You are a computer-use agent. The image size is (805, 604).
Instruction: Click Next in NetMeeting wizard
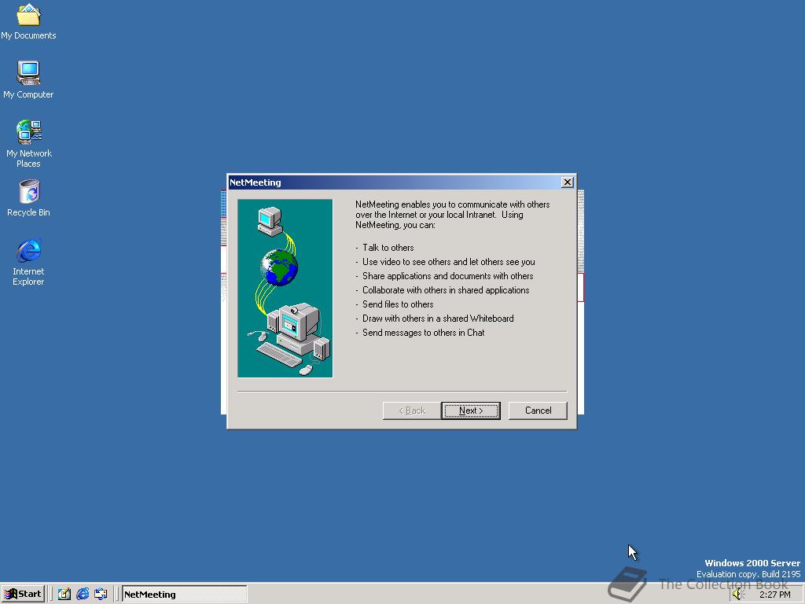[471, 411]
